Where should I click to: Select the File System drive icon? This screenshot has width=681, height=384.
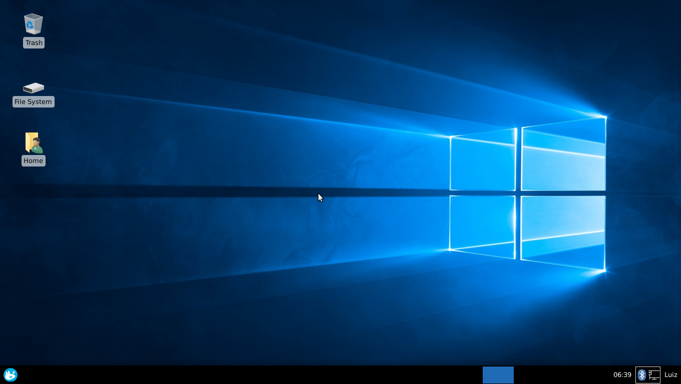coord(34,88)
